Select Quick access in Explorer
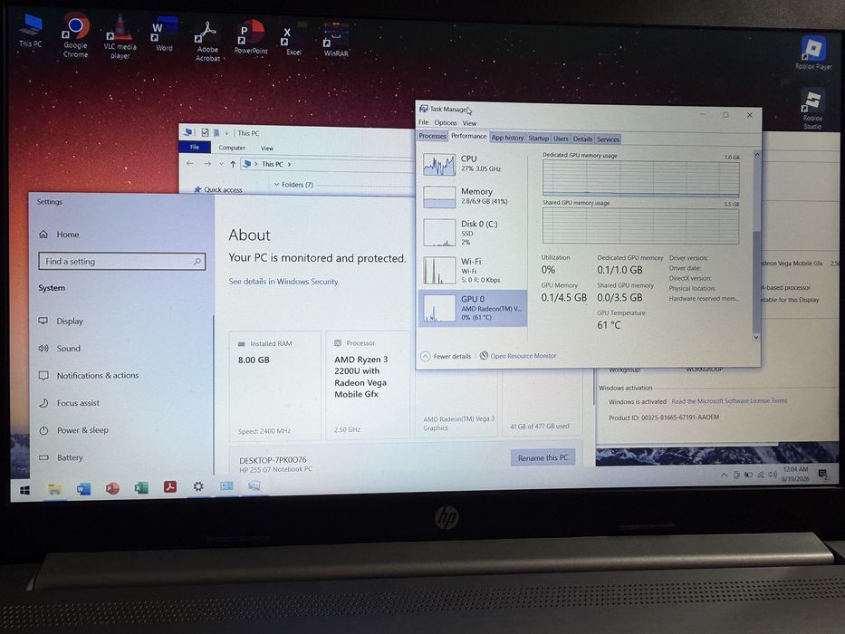The width and height of the screenshot is (845, 634). coord(218,190)
